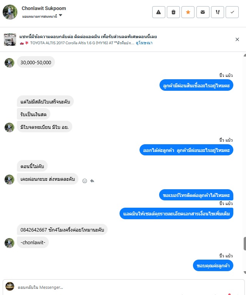This screenshot has height=295, width=246.
Task: Click the exclamation priority icon
Action: pyautogui.click(x=218, y=12)
